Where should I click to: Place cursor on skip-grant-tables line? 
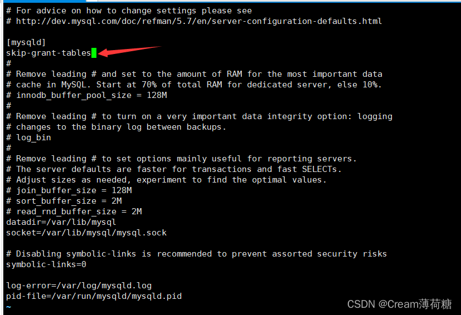tap(48, 53)
